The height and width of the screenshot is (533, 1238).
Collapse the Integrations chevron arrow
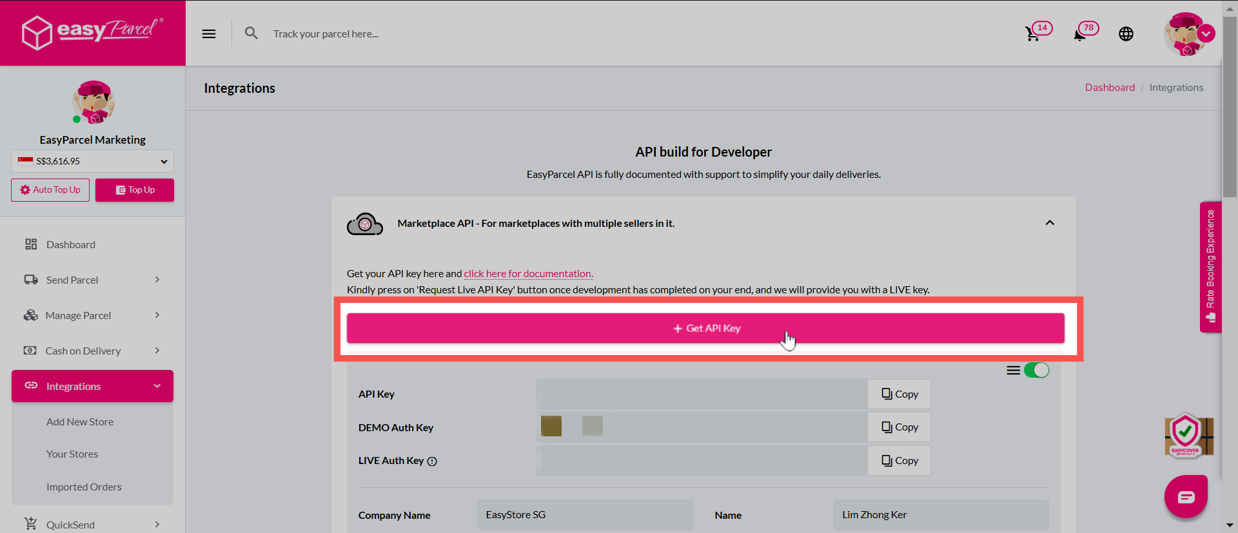pyautogui.click(x=157, y=386)
